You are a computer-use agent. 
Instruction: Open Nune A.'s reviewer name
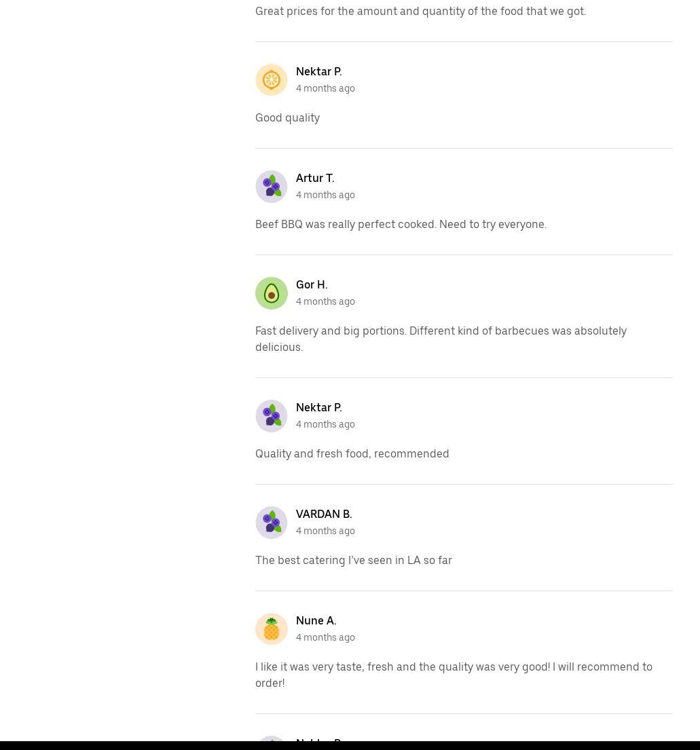click(316, 620)
